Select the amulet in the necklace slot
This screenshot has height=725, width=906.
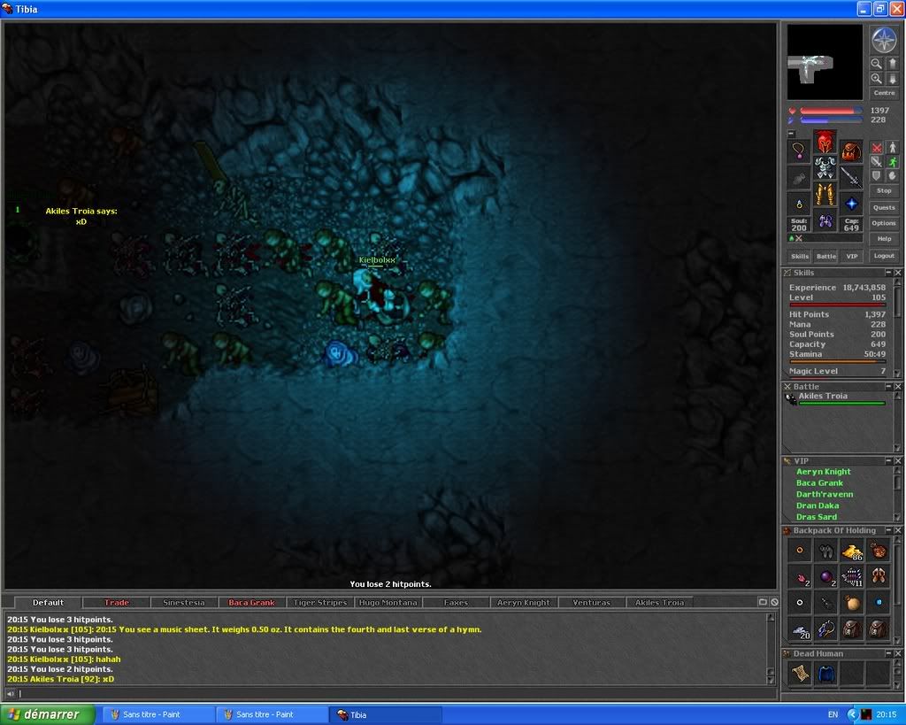click(x=799, y=151)
